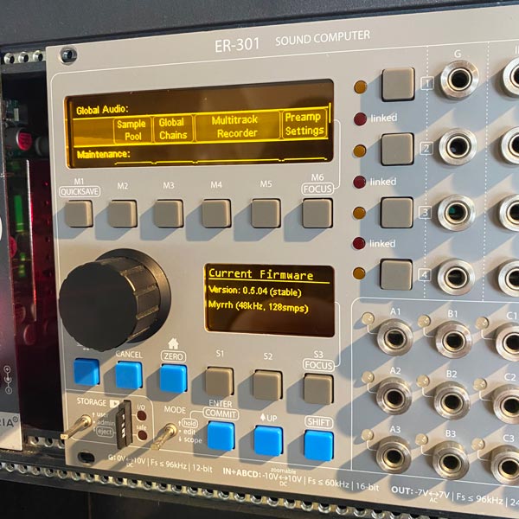Tap the safe storage LED
This screenshot has width=519, height=519.
coord(143,435)
